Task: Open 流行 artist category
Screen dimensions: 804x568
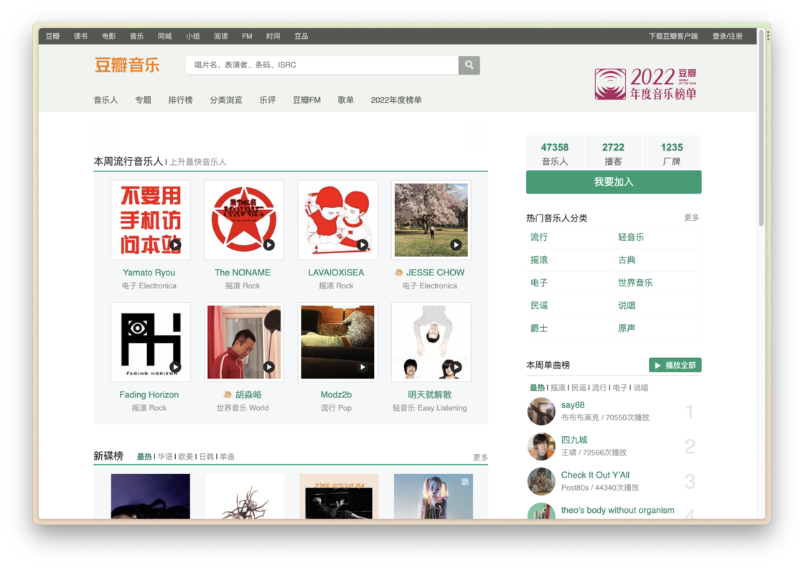Action: [x=539, y=237]
